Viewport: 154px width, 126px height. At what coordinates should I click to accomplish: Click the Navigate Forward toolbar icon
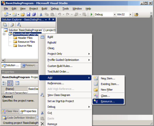coord(84,15)
